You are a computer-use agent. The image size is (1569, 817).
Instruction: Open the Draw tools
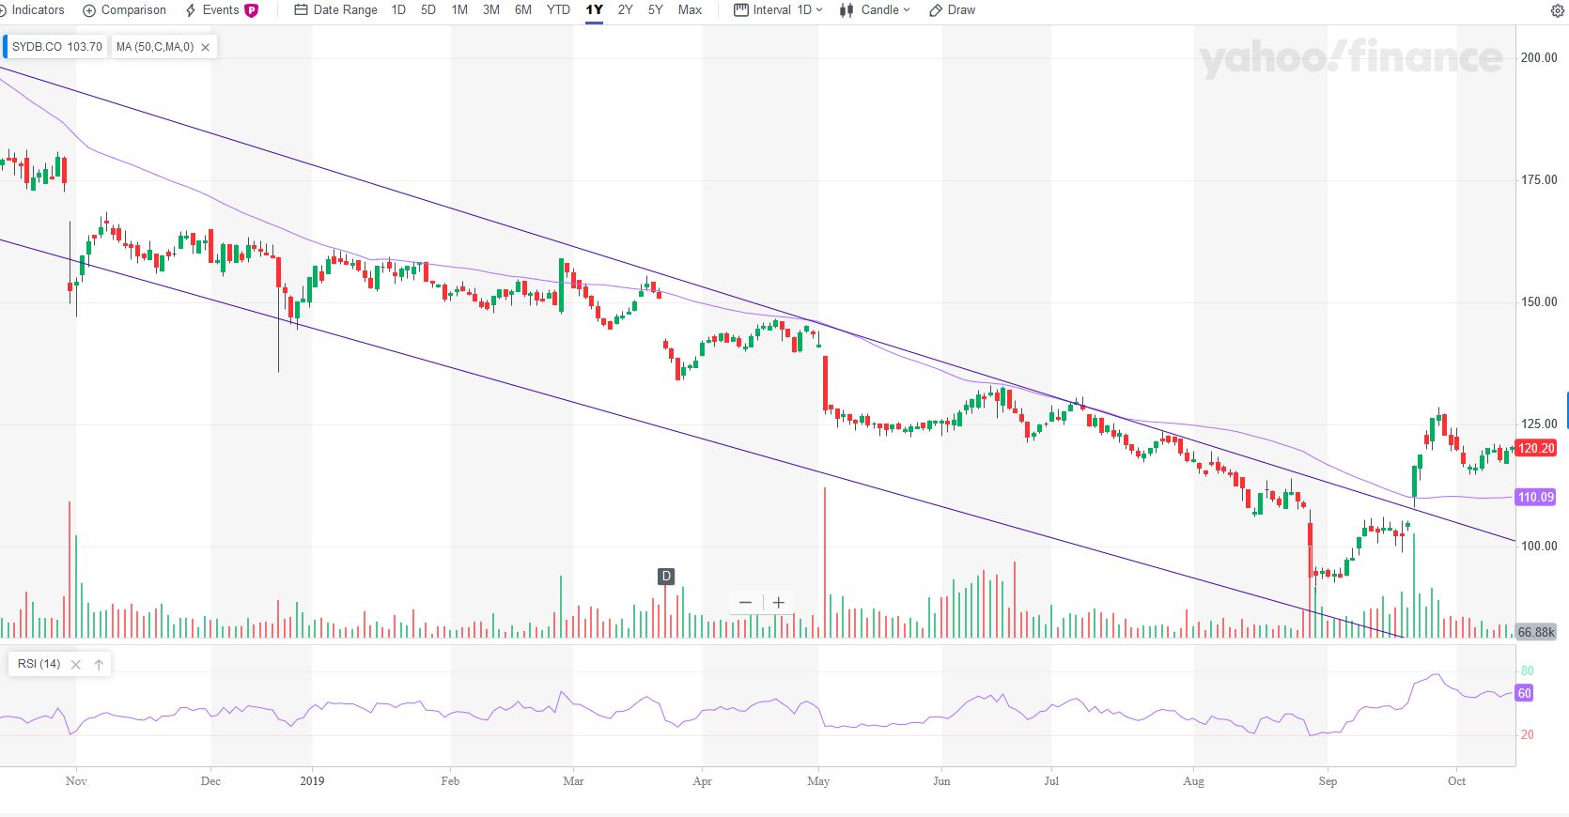click(952, 9)
